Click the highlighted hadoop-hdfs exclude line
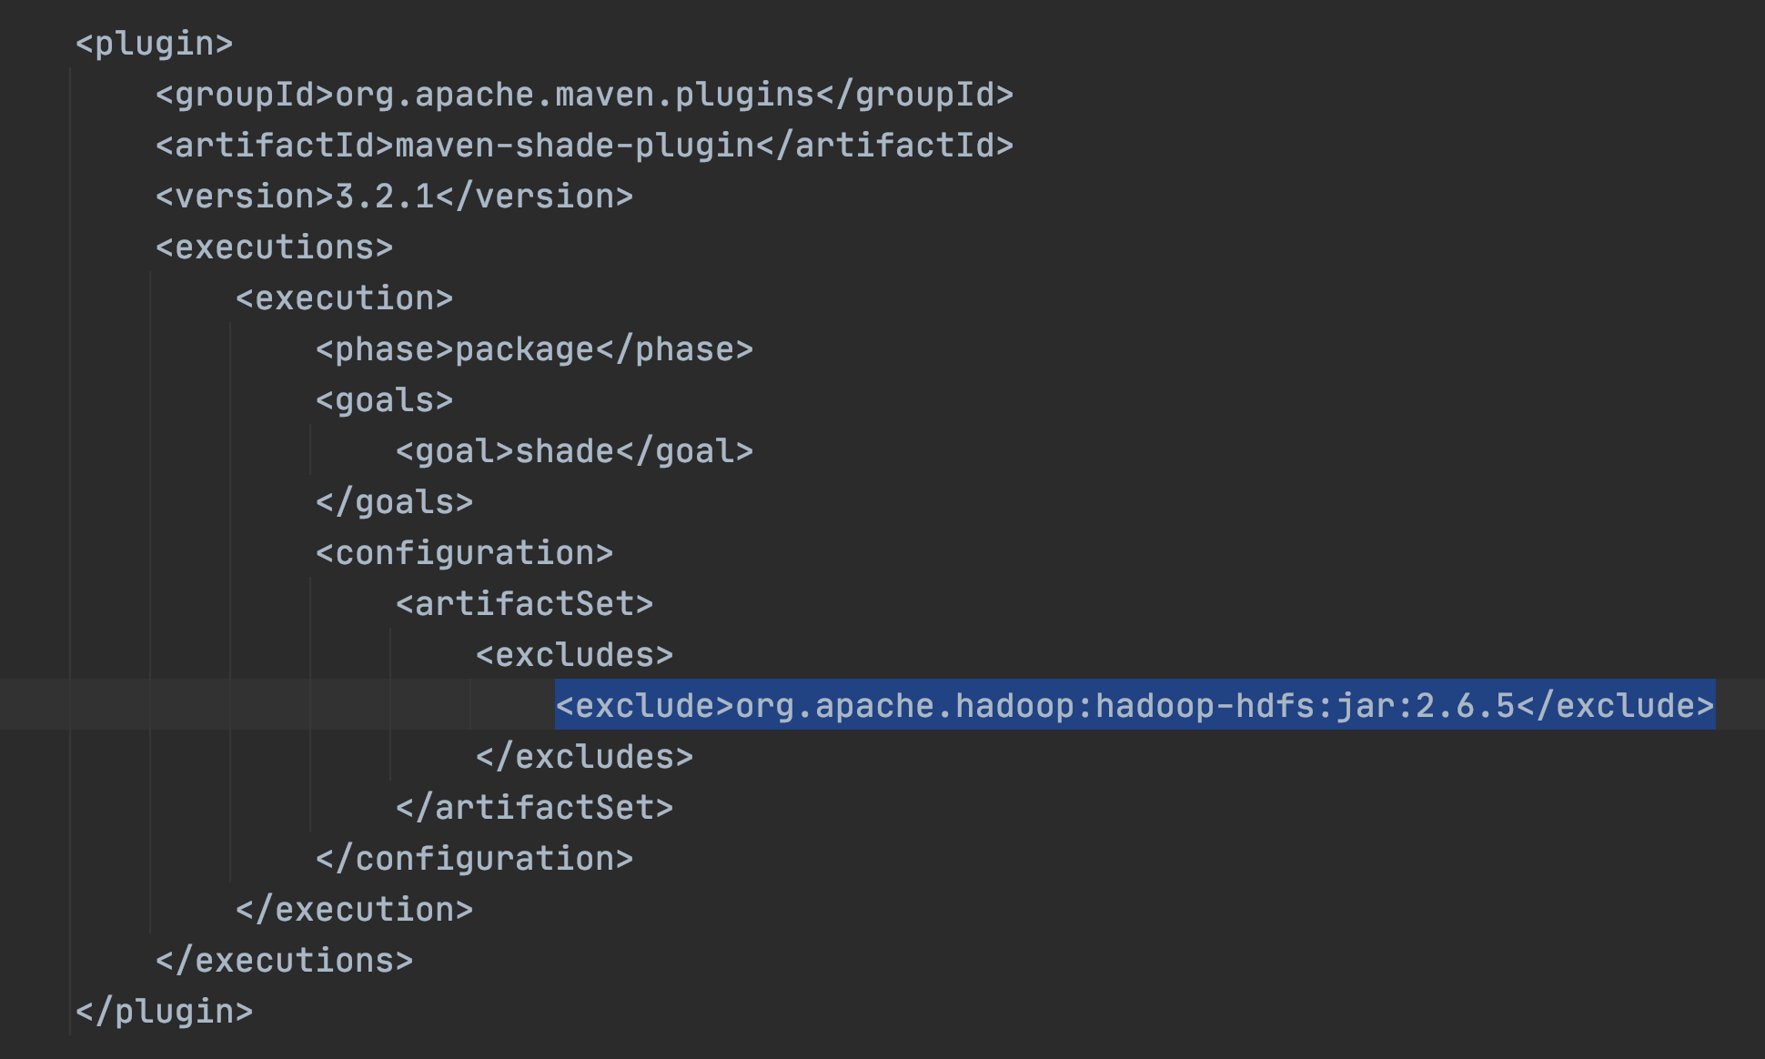 click(x=1135, y=706)
